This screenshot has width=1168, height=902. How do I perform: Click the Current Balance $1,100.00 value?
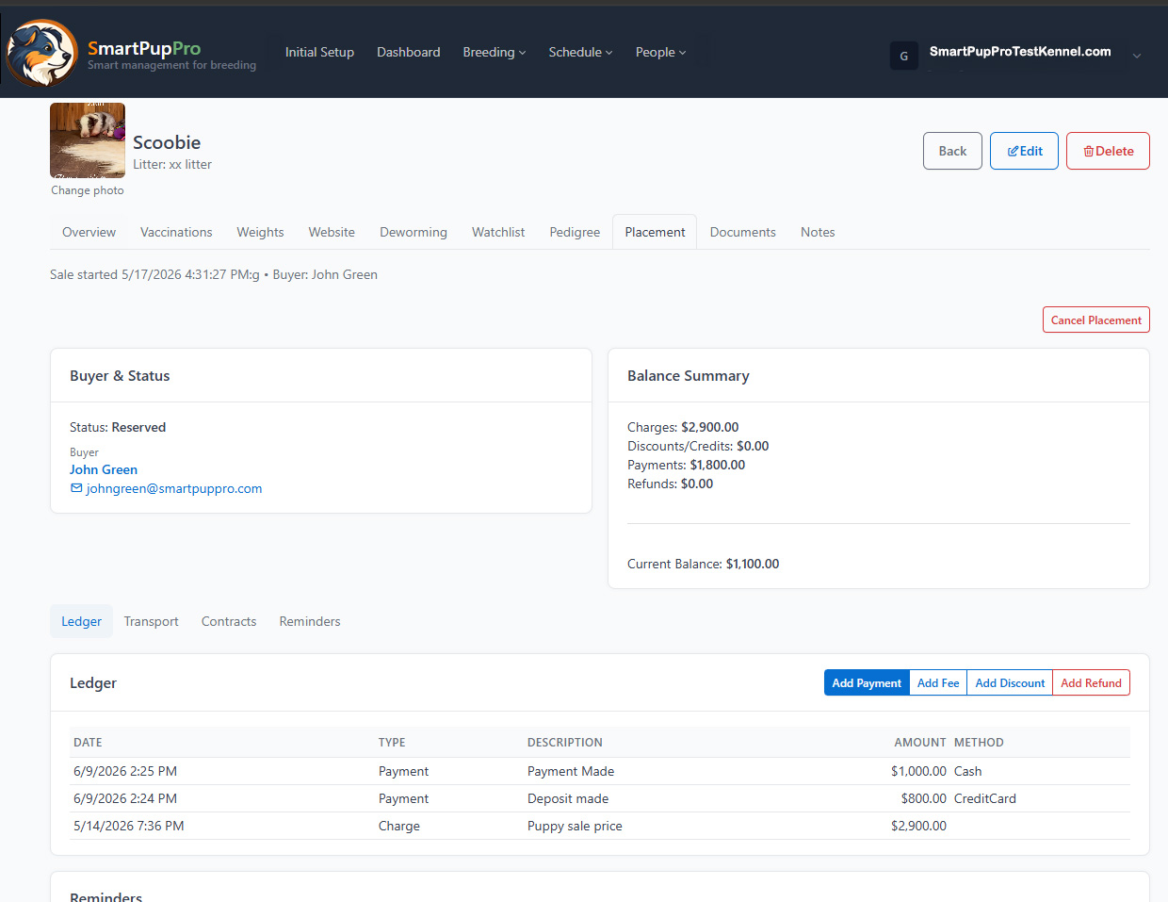(753, 564)
